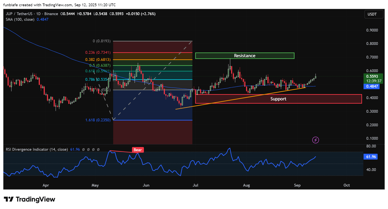Image resolution: width=388 pixels, height=209 pixels.
Task: Expand the RSI value 61.96 readout
Action: coord(75,149)
